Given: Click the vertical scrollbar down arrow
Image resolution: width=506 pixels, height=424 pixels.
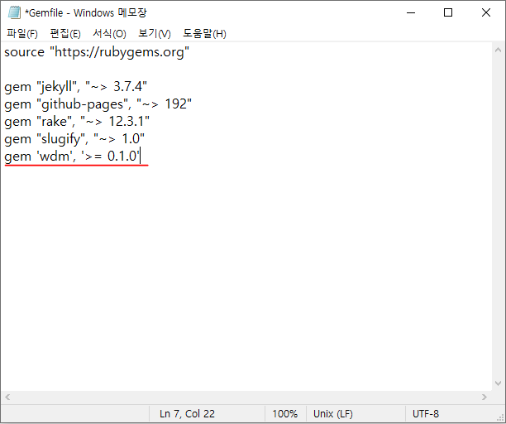Looking at the screenshot, I should (498, 383).
